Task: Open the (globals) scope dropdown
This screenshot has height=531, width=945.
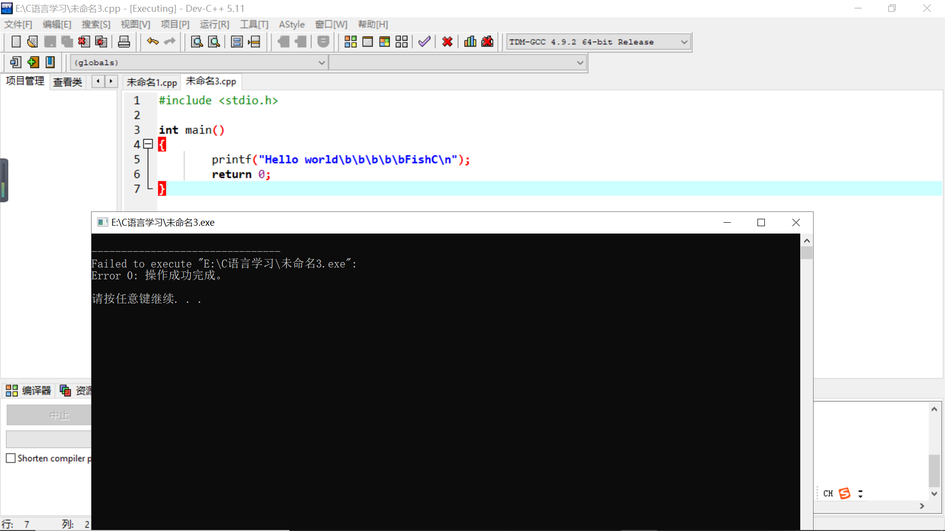Action: pyautogui.click(x=199, y=62)
